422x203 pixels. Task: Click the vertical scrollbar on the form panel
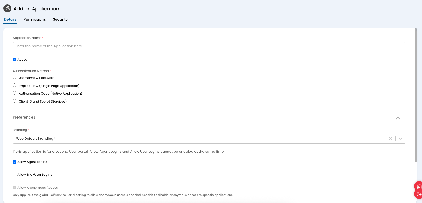click(x=415, y=95)
